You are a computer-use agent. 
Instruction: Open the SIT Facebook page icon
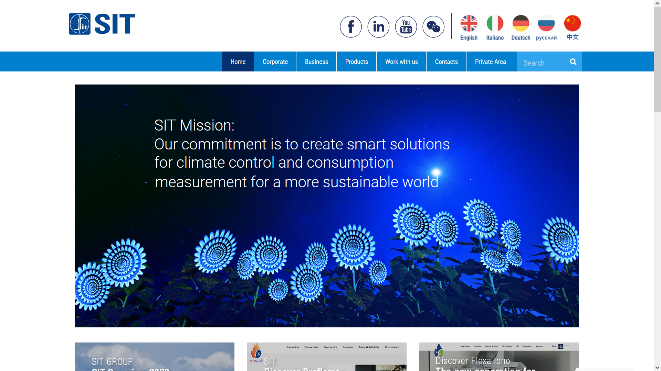pyautogui.click(x=351, y=27)
